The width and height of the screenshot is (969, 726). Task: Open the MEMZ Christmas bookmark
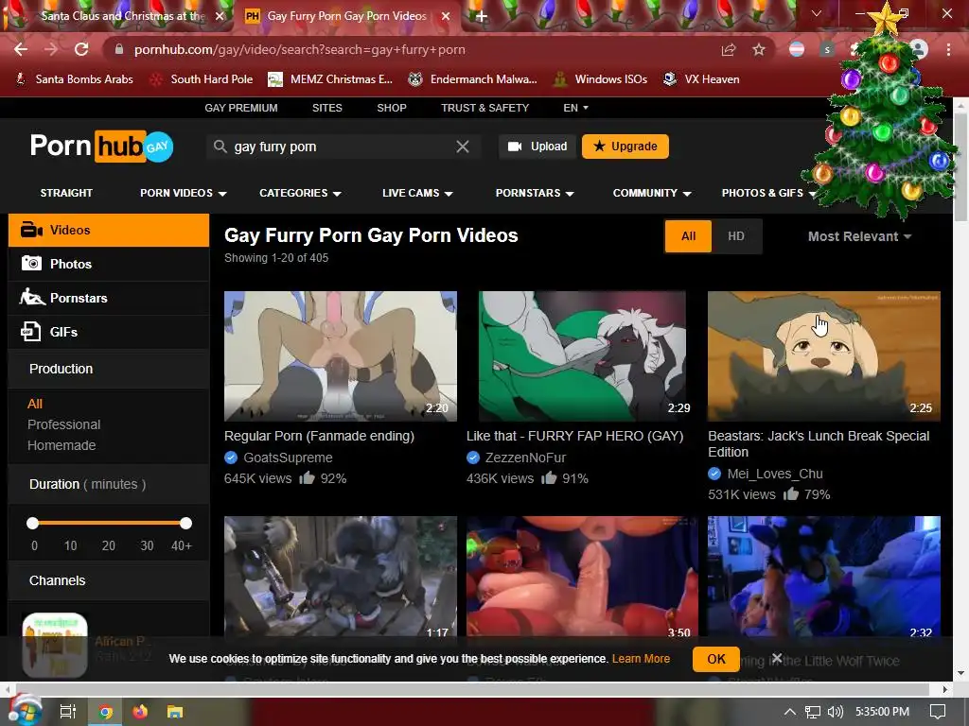point(330,79)
